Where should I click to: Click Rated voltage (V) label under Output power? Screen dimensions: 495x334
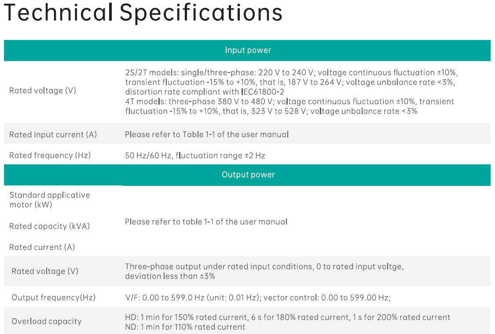click(x=45, y=271)
